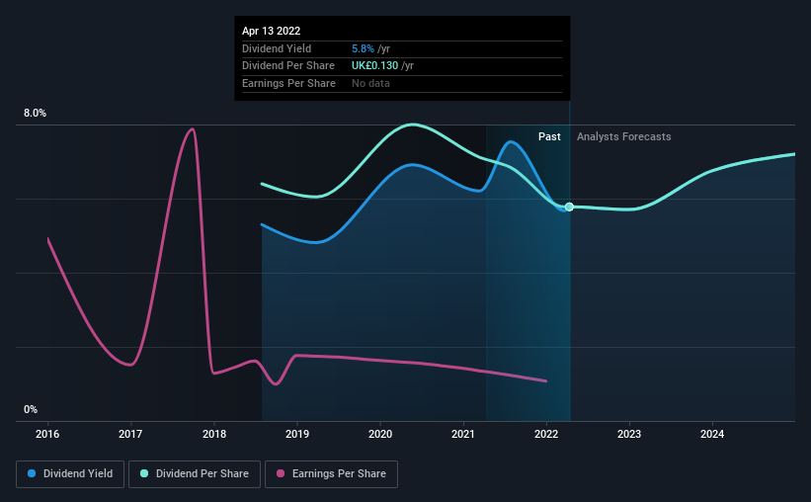Click the Dividend Per Share tooltip row label
The height and width of the screenshot is (502, 811).
pos(288,66)
